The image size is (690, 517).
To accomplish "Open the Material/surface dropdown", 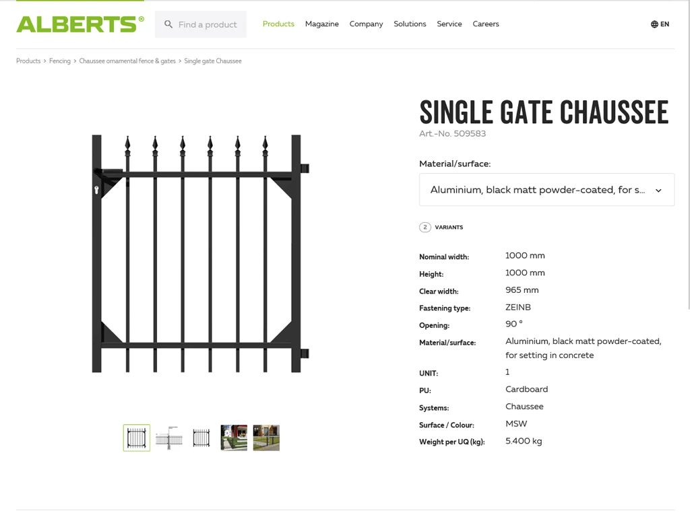I will point(546,190).
